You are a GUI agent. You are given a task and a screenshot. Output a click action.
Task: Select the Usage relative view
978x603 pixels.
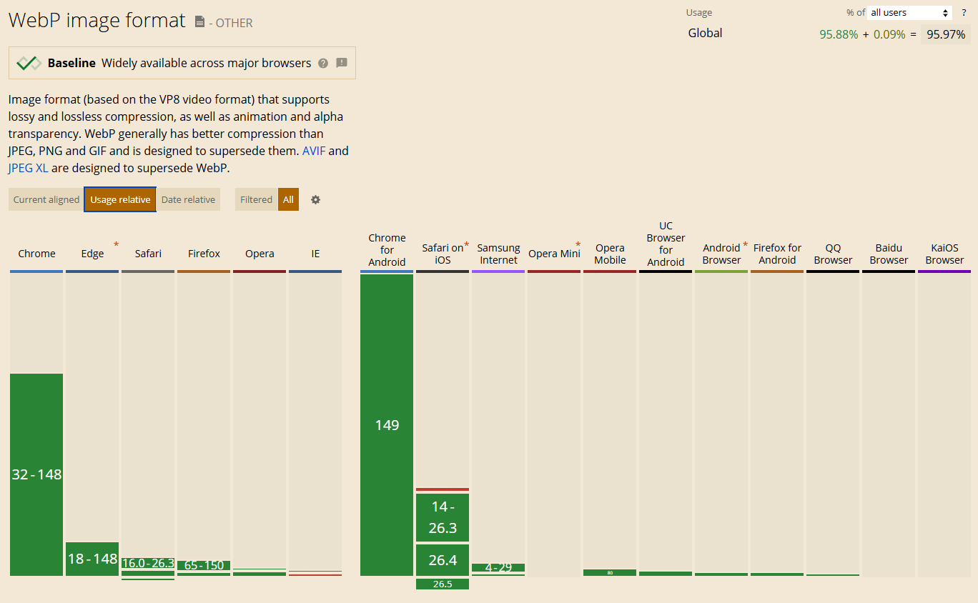coord(120,199)
